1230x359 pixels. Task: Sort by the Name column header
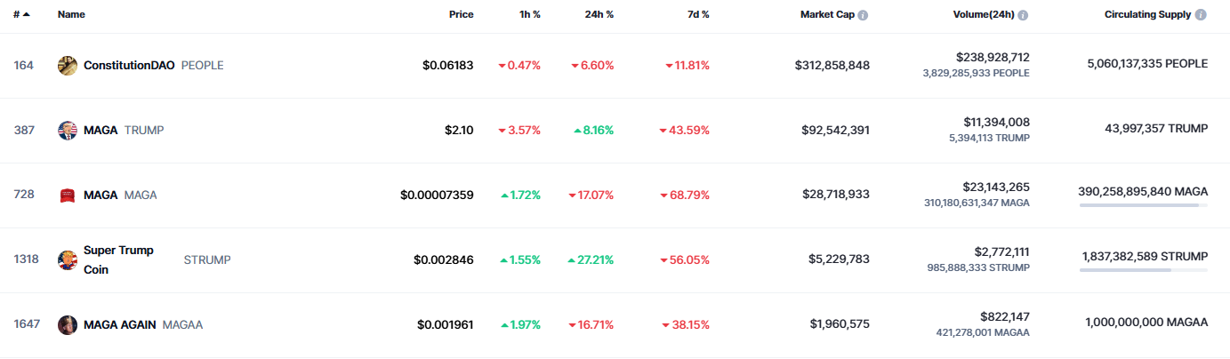(70, 15)
